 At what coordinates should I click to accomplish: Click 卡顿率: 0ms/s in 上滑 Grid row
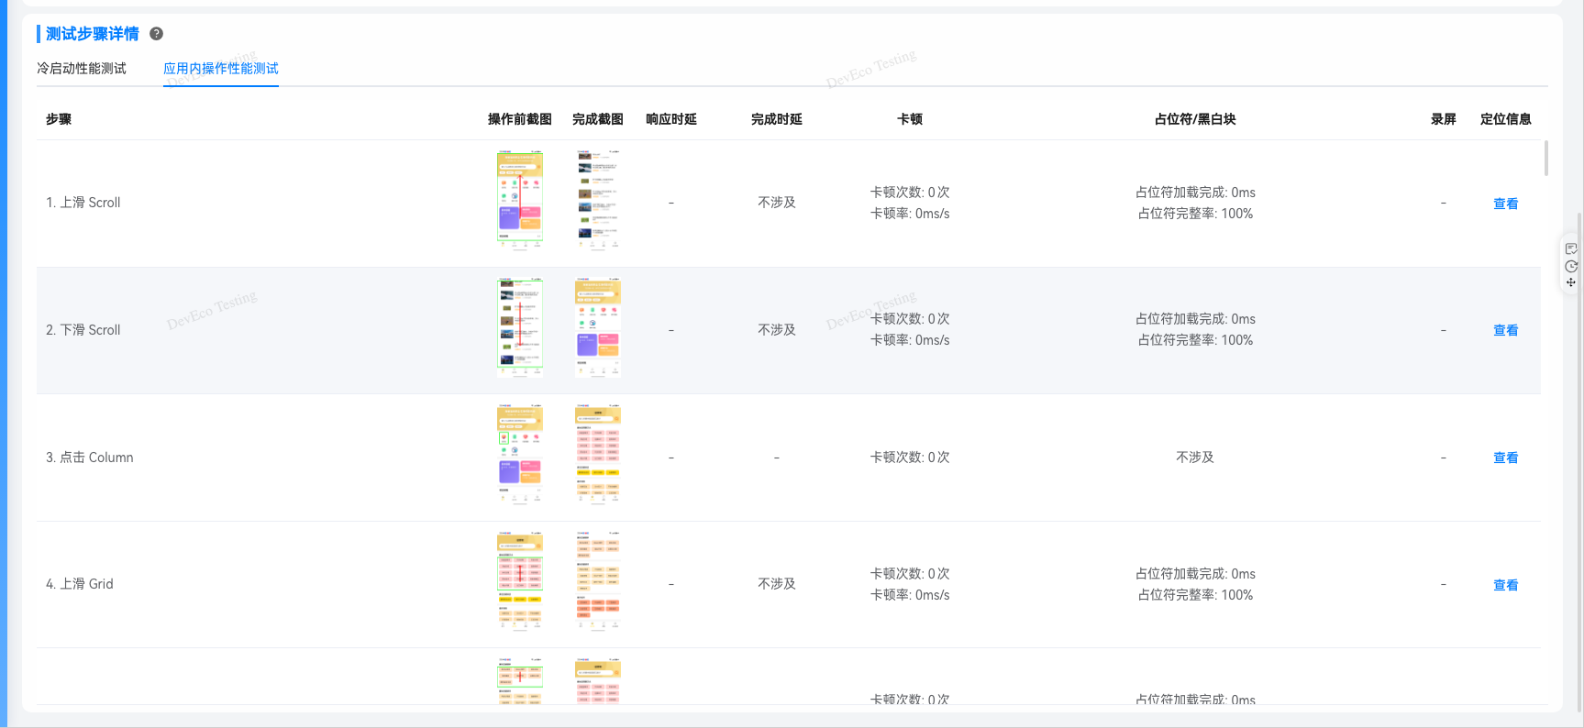pyautogui.click(x=910, y=595)
